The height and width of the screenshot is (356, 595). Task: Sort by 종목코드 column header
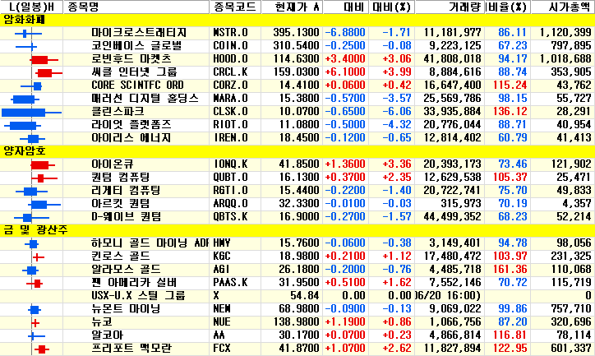[235, 7]
